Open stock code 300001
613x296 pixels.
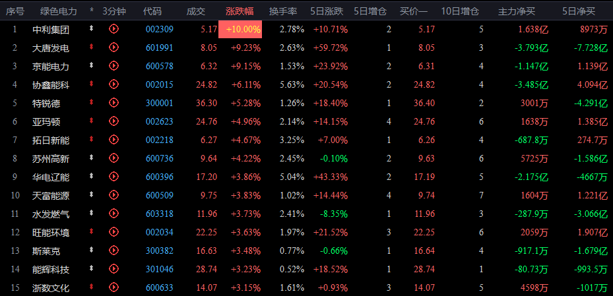click(x=160, y=103)
